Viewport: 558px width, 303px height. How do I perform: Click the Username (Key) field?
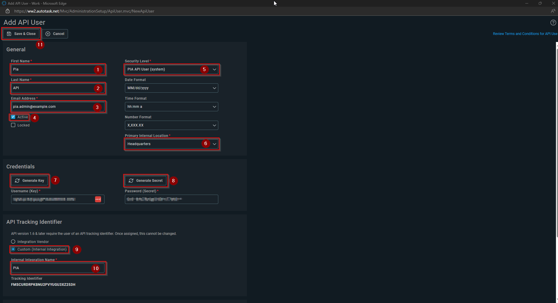(58, 199)
